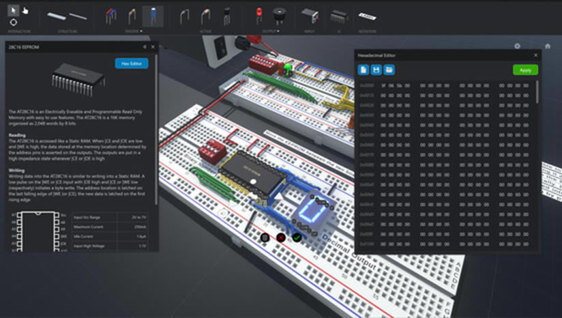
Task: Click the open folder icon in Hexadecimal Editor
Action: pyautogui.click(x=388, y=70)
